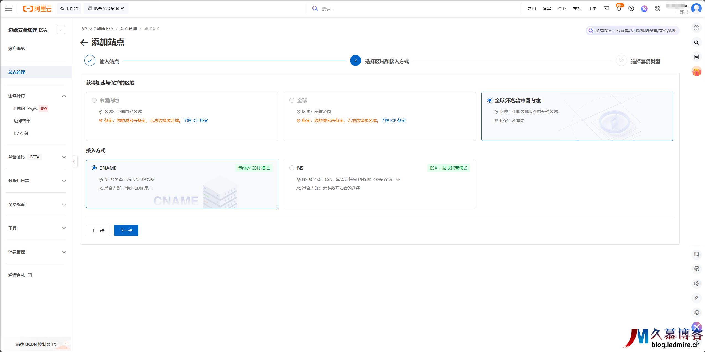Screen dimensions: 705x352
Task: Click the 下一步 button
Action: [126, 231]
